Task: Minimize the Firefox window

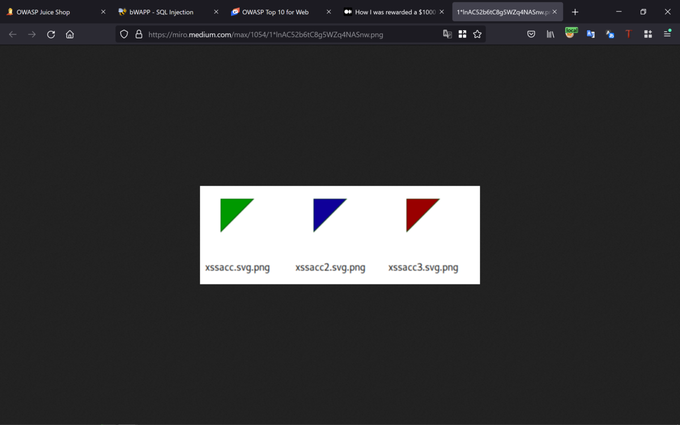Action: pos(619,12)
